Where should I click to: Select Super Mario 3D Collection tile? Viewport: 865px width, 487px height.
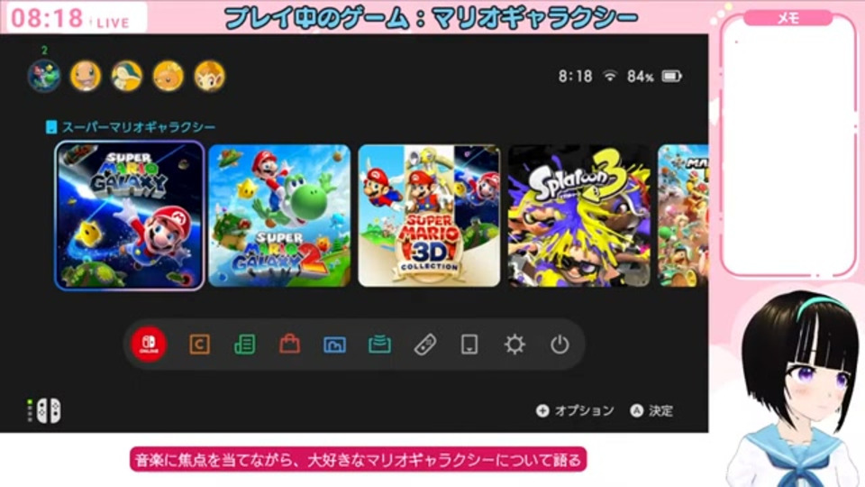pos(429,216)
